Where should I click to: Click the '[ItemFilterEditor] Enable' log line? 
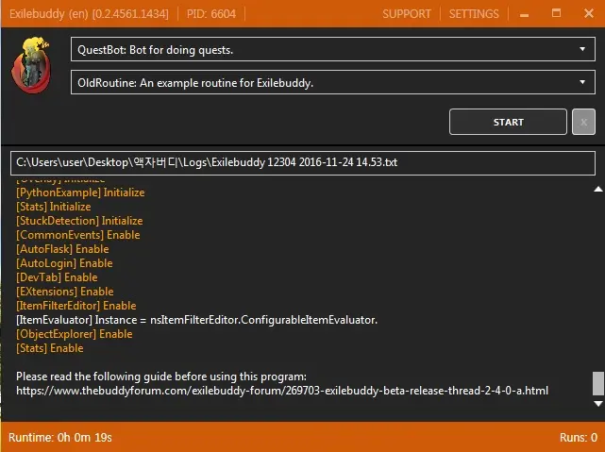click(76, 306)
